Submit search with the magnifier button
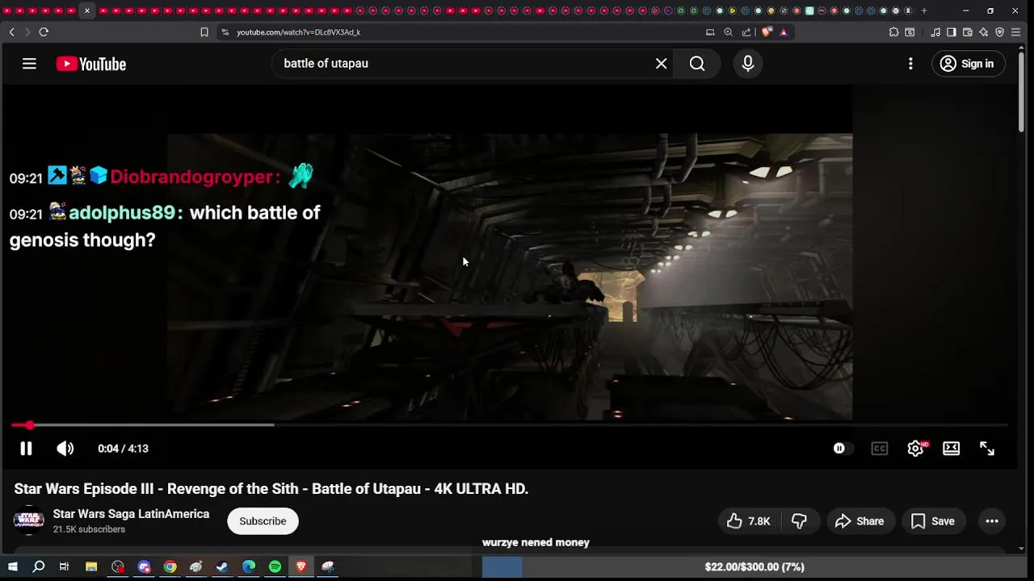Image resolution: width=1034 pixels, height=581 pixels. point(697,64)
